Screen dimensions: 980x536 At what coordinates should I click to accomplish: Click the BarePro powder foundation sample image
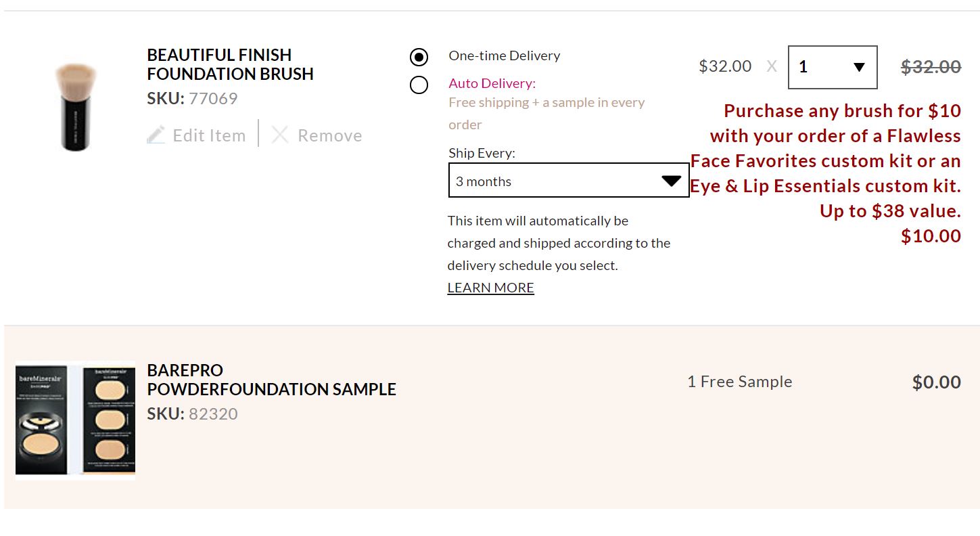point(75,420)
